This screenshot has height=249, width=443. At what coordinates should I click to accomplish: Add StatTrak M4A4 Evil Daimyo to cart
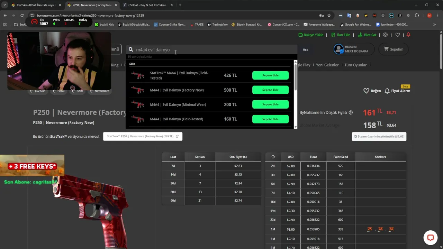point(270,75)
